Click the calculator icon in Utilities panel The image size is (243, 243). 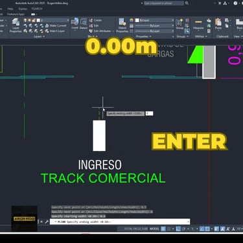209,31
